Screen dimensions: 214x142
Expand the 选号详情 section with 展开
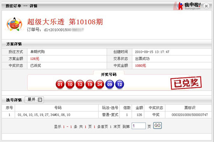coord(34,100)
